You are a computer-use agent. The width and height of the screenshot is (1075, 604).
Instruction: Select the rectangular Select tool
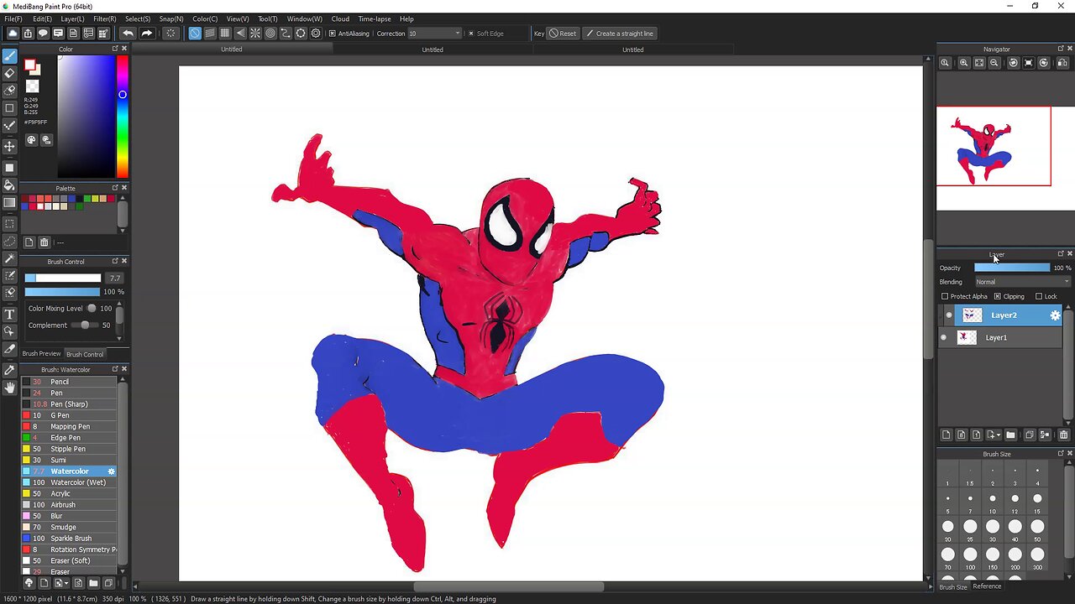[x=9, y=224]
